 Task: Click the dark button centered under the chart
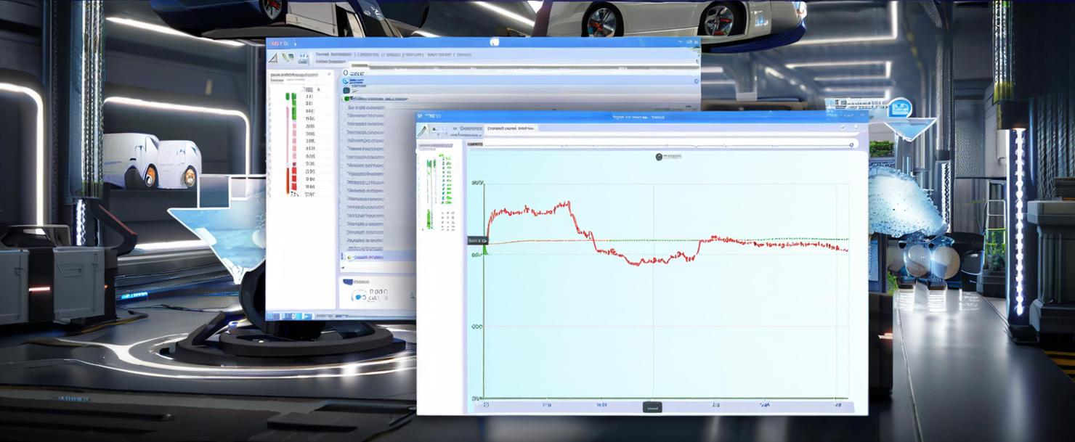[x=652, y=408]
